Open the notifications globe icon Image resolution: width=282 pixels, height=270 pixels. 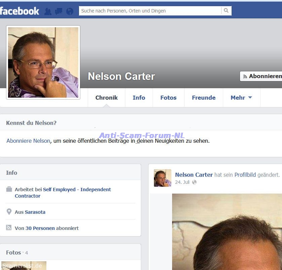70,11
